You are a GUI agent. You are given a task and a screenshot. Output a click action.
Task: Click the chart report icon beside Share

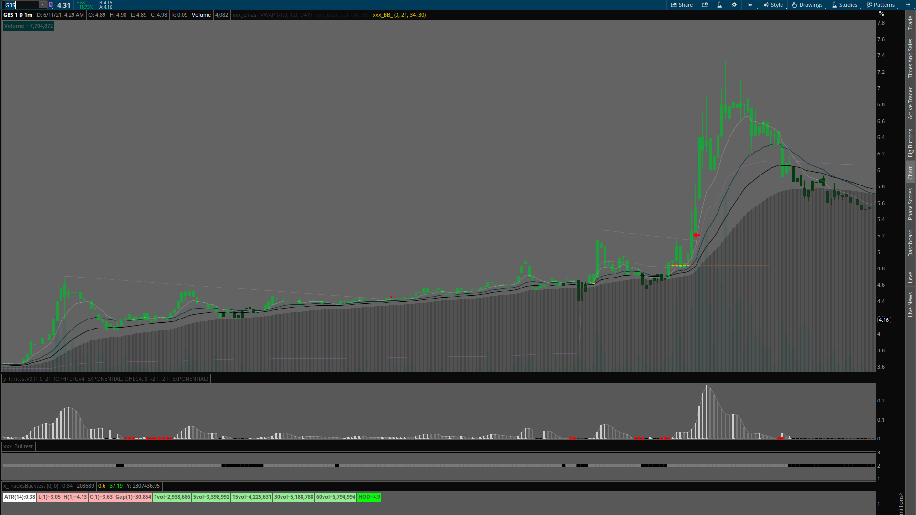tap(705, 5)
